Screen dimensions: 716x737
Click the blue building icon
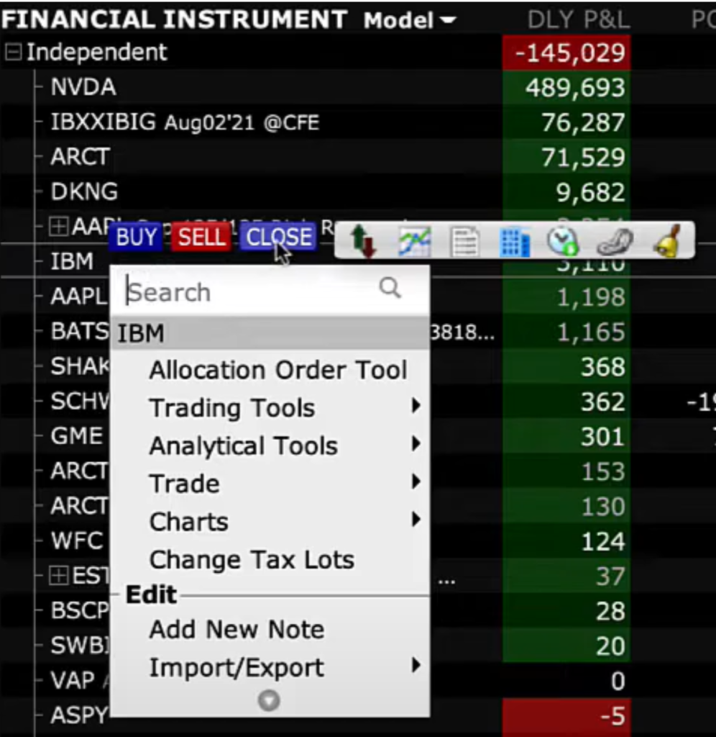(x=514, y=242)
